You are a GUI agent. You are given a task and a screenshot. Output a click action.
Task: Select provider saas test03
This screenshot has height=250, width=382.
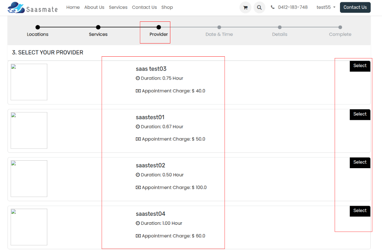[360, 66]
